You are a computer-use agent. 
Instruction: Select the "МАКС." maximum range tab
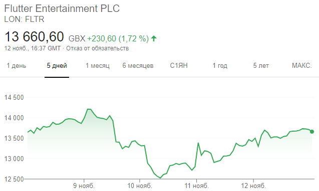[x=301, y=66]
